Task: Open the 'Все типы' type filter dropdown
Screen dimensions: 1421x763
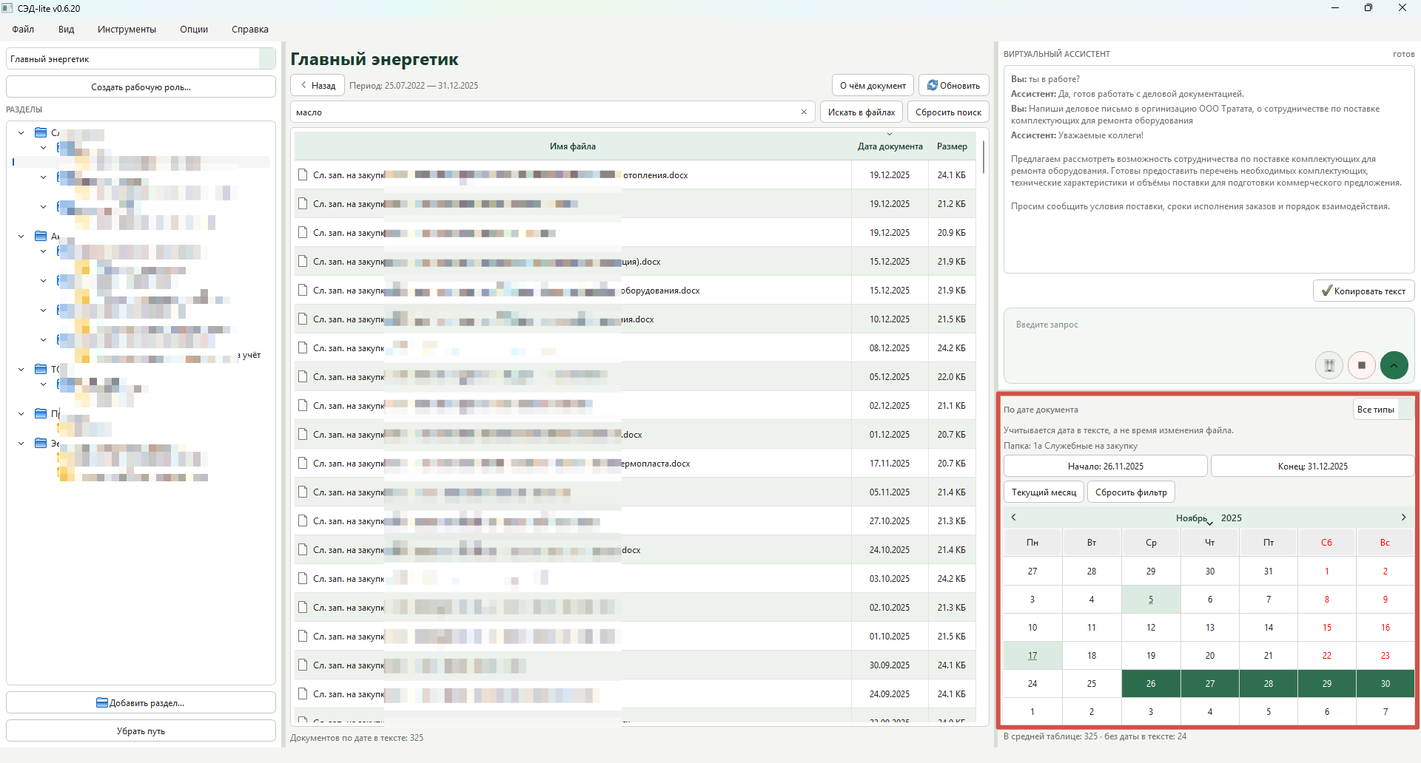Action: click(1383, 410)
